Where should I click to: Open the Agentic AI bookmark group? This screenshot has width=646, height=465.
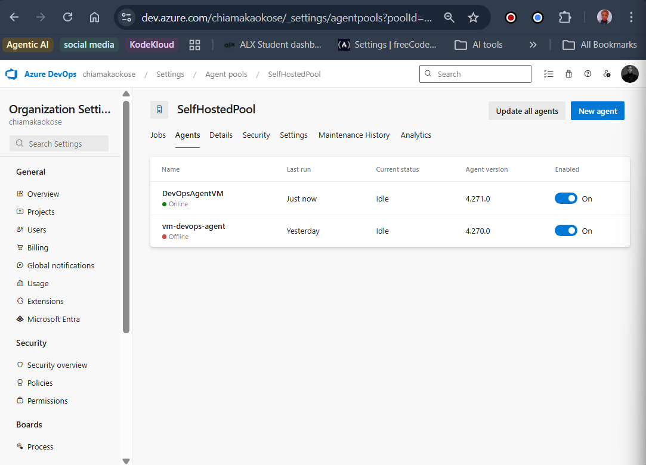(27, 45)
